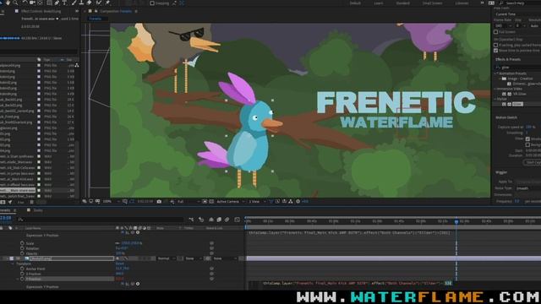The width and height of the screenshot is (541, 304).
Task: Switch to the Standard workspace
Action: click(402, 3)
